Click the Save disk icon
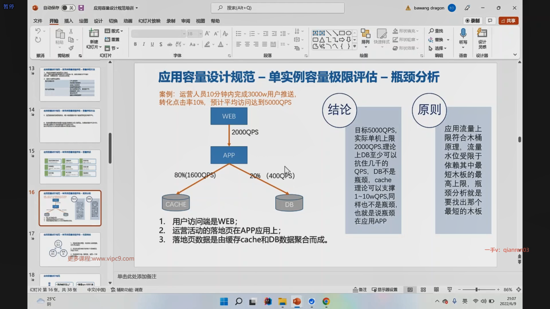Image resolution: width=550 pixels, height=309 pixels. coord(81,8)
